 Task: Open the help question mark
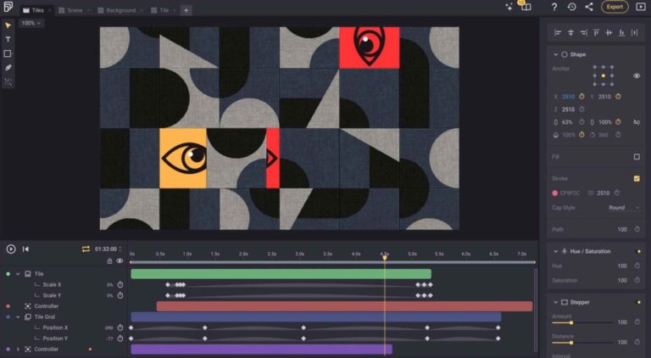tap(554, 7)
